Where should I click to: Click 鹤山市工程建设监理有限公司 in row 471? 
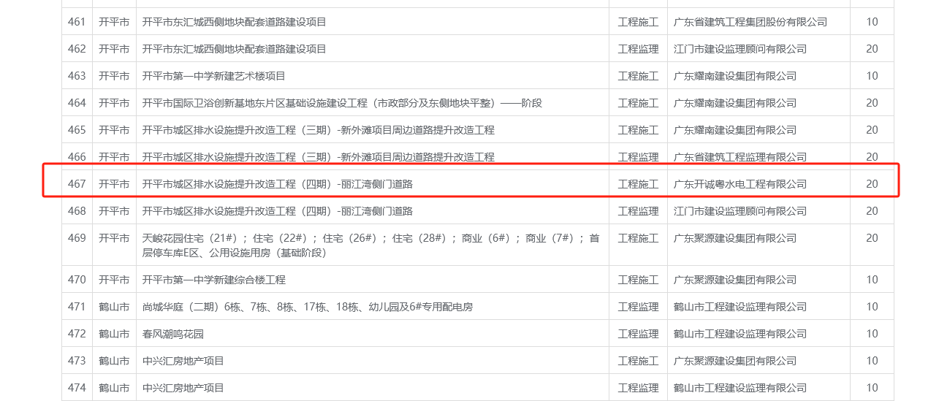pos(740,307)
